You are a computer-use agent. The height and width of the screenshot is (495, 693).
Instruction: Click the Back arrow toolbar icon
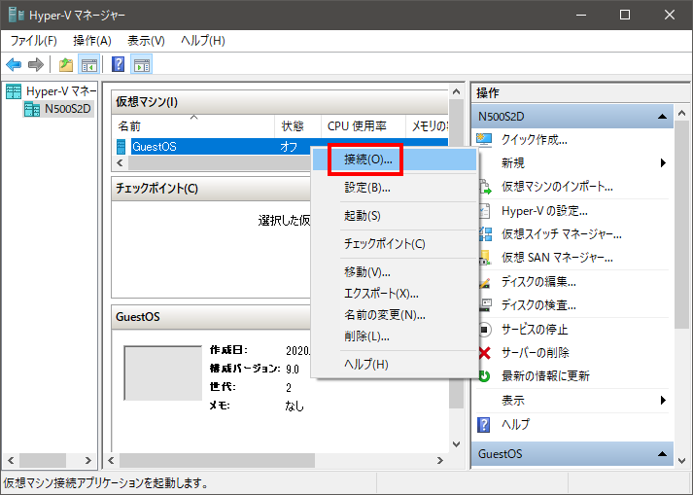point(14,64)
